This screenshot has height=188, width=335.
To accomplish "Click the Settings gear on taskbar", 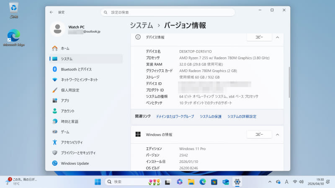I will pos(237,182).
